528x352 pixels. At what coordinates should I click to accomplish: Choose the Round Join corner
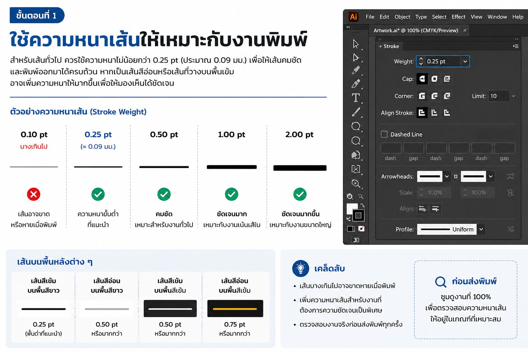pyautogui.click(x=434, y=96)
